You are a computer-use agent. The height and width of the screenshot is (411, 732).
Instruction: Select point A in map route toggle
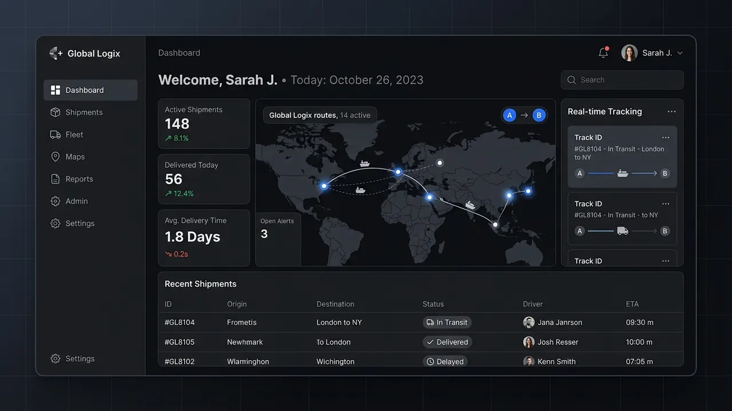click(509, 115)
